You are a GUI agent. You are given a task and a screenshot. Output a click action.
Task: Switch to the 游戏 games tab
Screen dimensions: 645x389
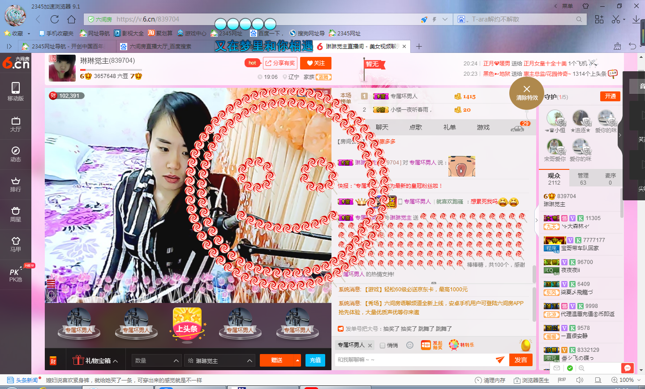[x=483, y=127]
